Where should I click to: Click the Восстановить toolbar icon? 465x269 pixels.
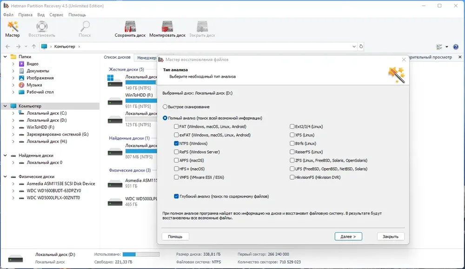42,29
